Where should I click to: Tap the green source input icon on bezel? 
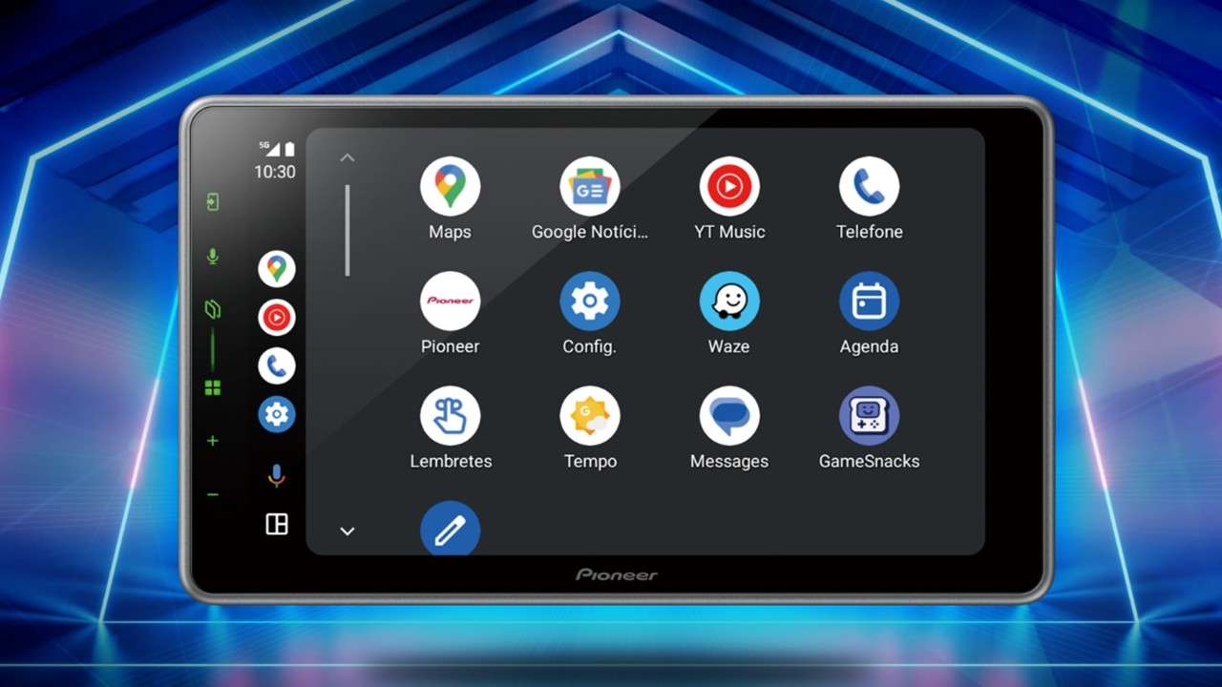(x=213, y=202)
